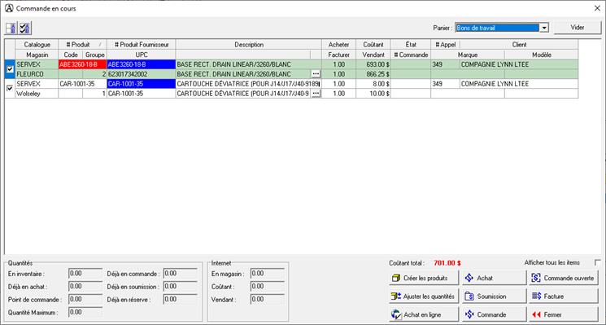The width and height of the screenshot is (606, 325).
Task: Click Ajuster les quantités button
Action: click(x=424, y=296)
